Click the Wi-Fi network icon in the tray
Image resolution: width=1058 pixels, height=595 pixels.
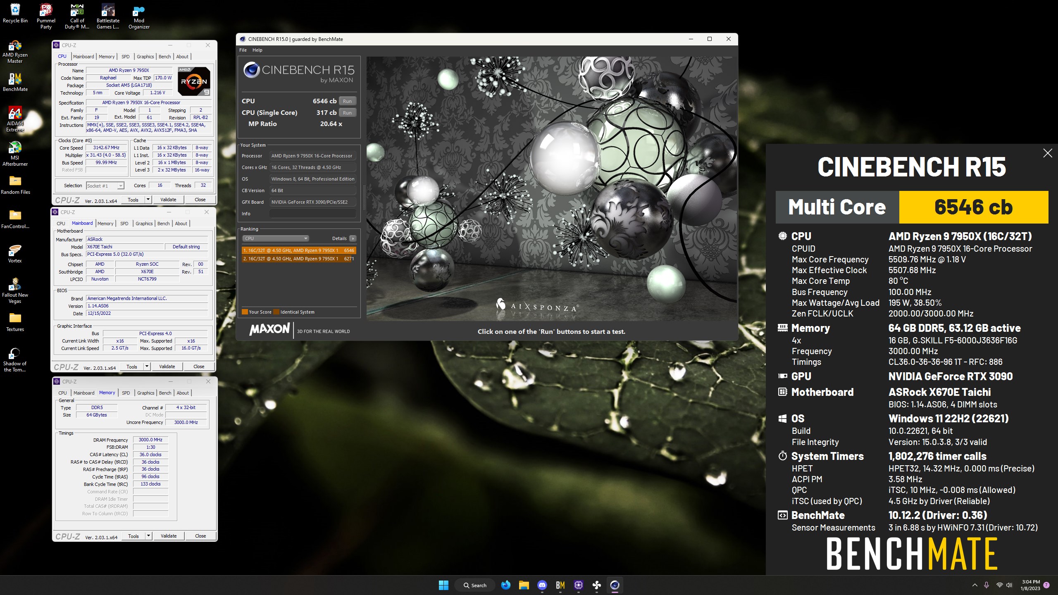[x=999, y=585]
